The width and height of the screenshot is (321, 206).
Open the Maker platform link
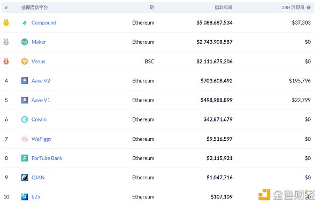click(39, 42)
